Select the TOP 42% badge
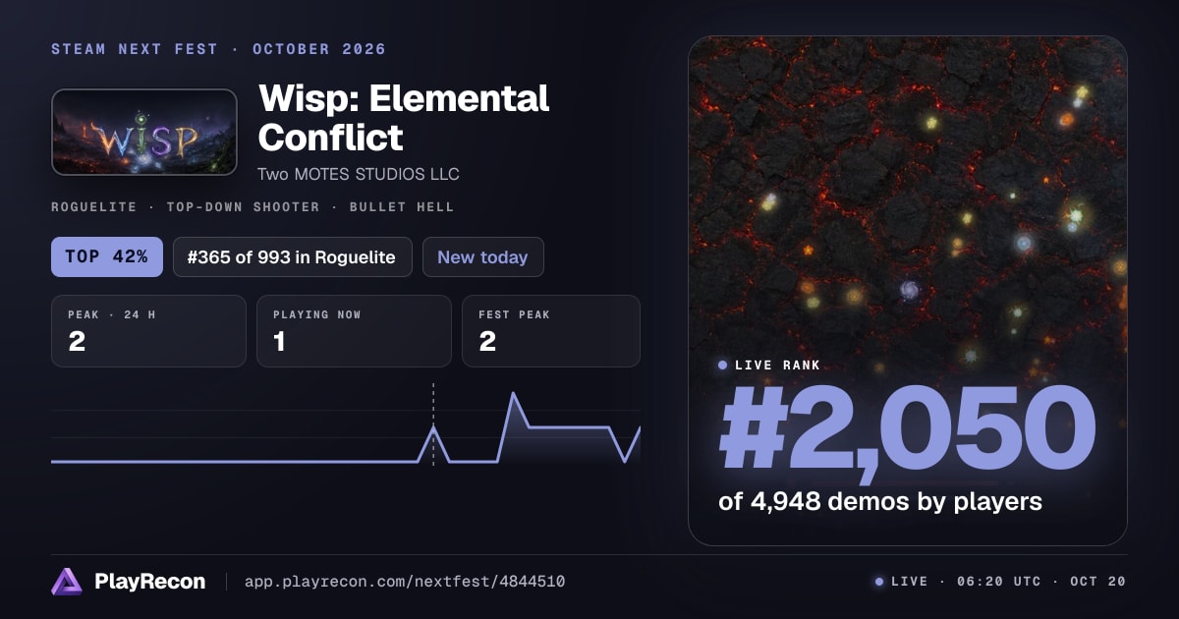The image size is (1179, 619). point(106,257)
